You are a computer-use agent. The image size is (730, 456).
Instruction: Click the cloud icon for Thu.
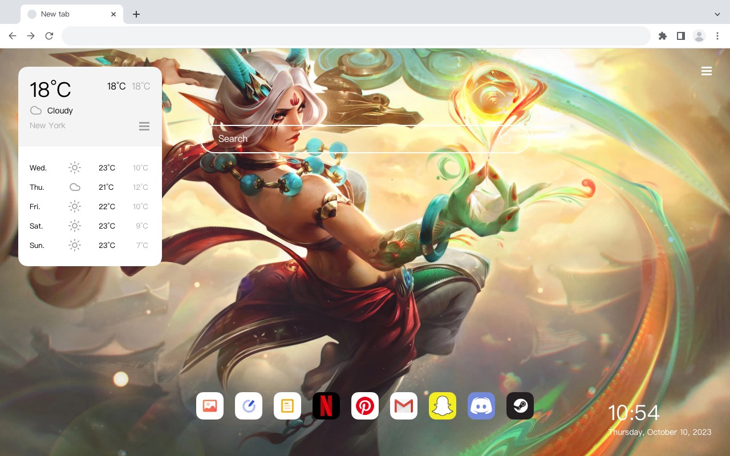click(x=75, y=187)
